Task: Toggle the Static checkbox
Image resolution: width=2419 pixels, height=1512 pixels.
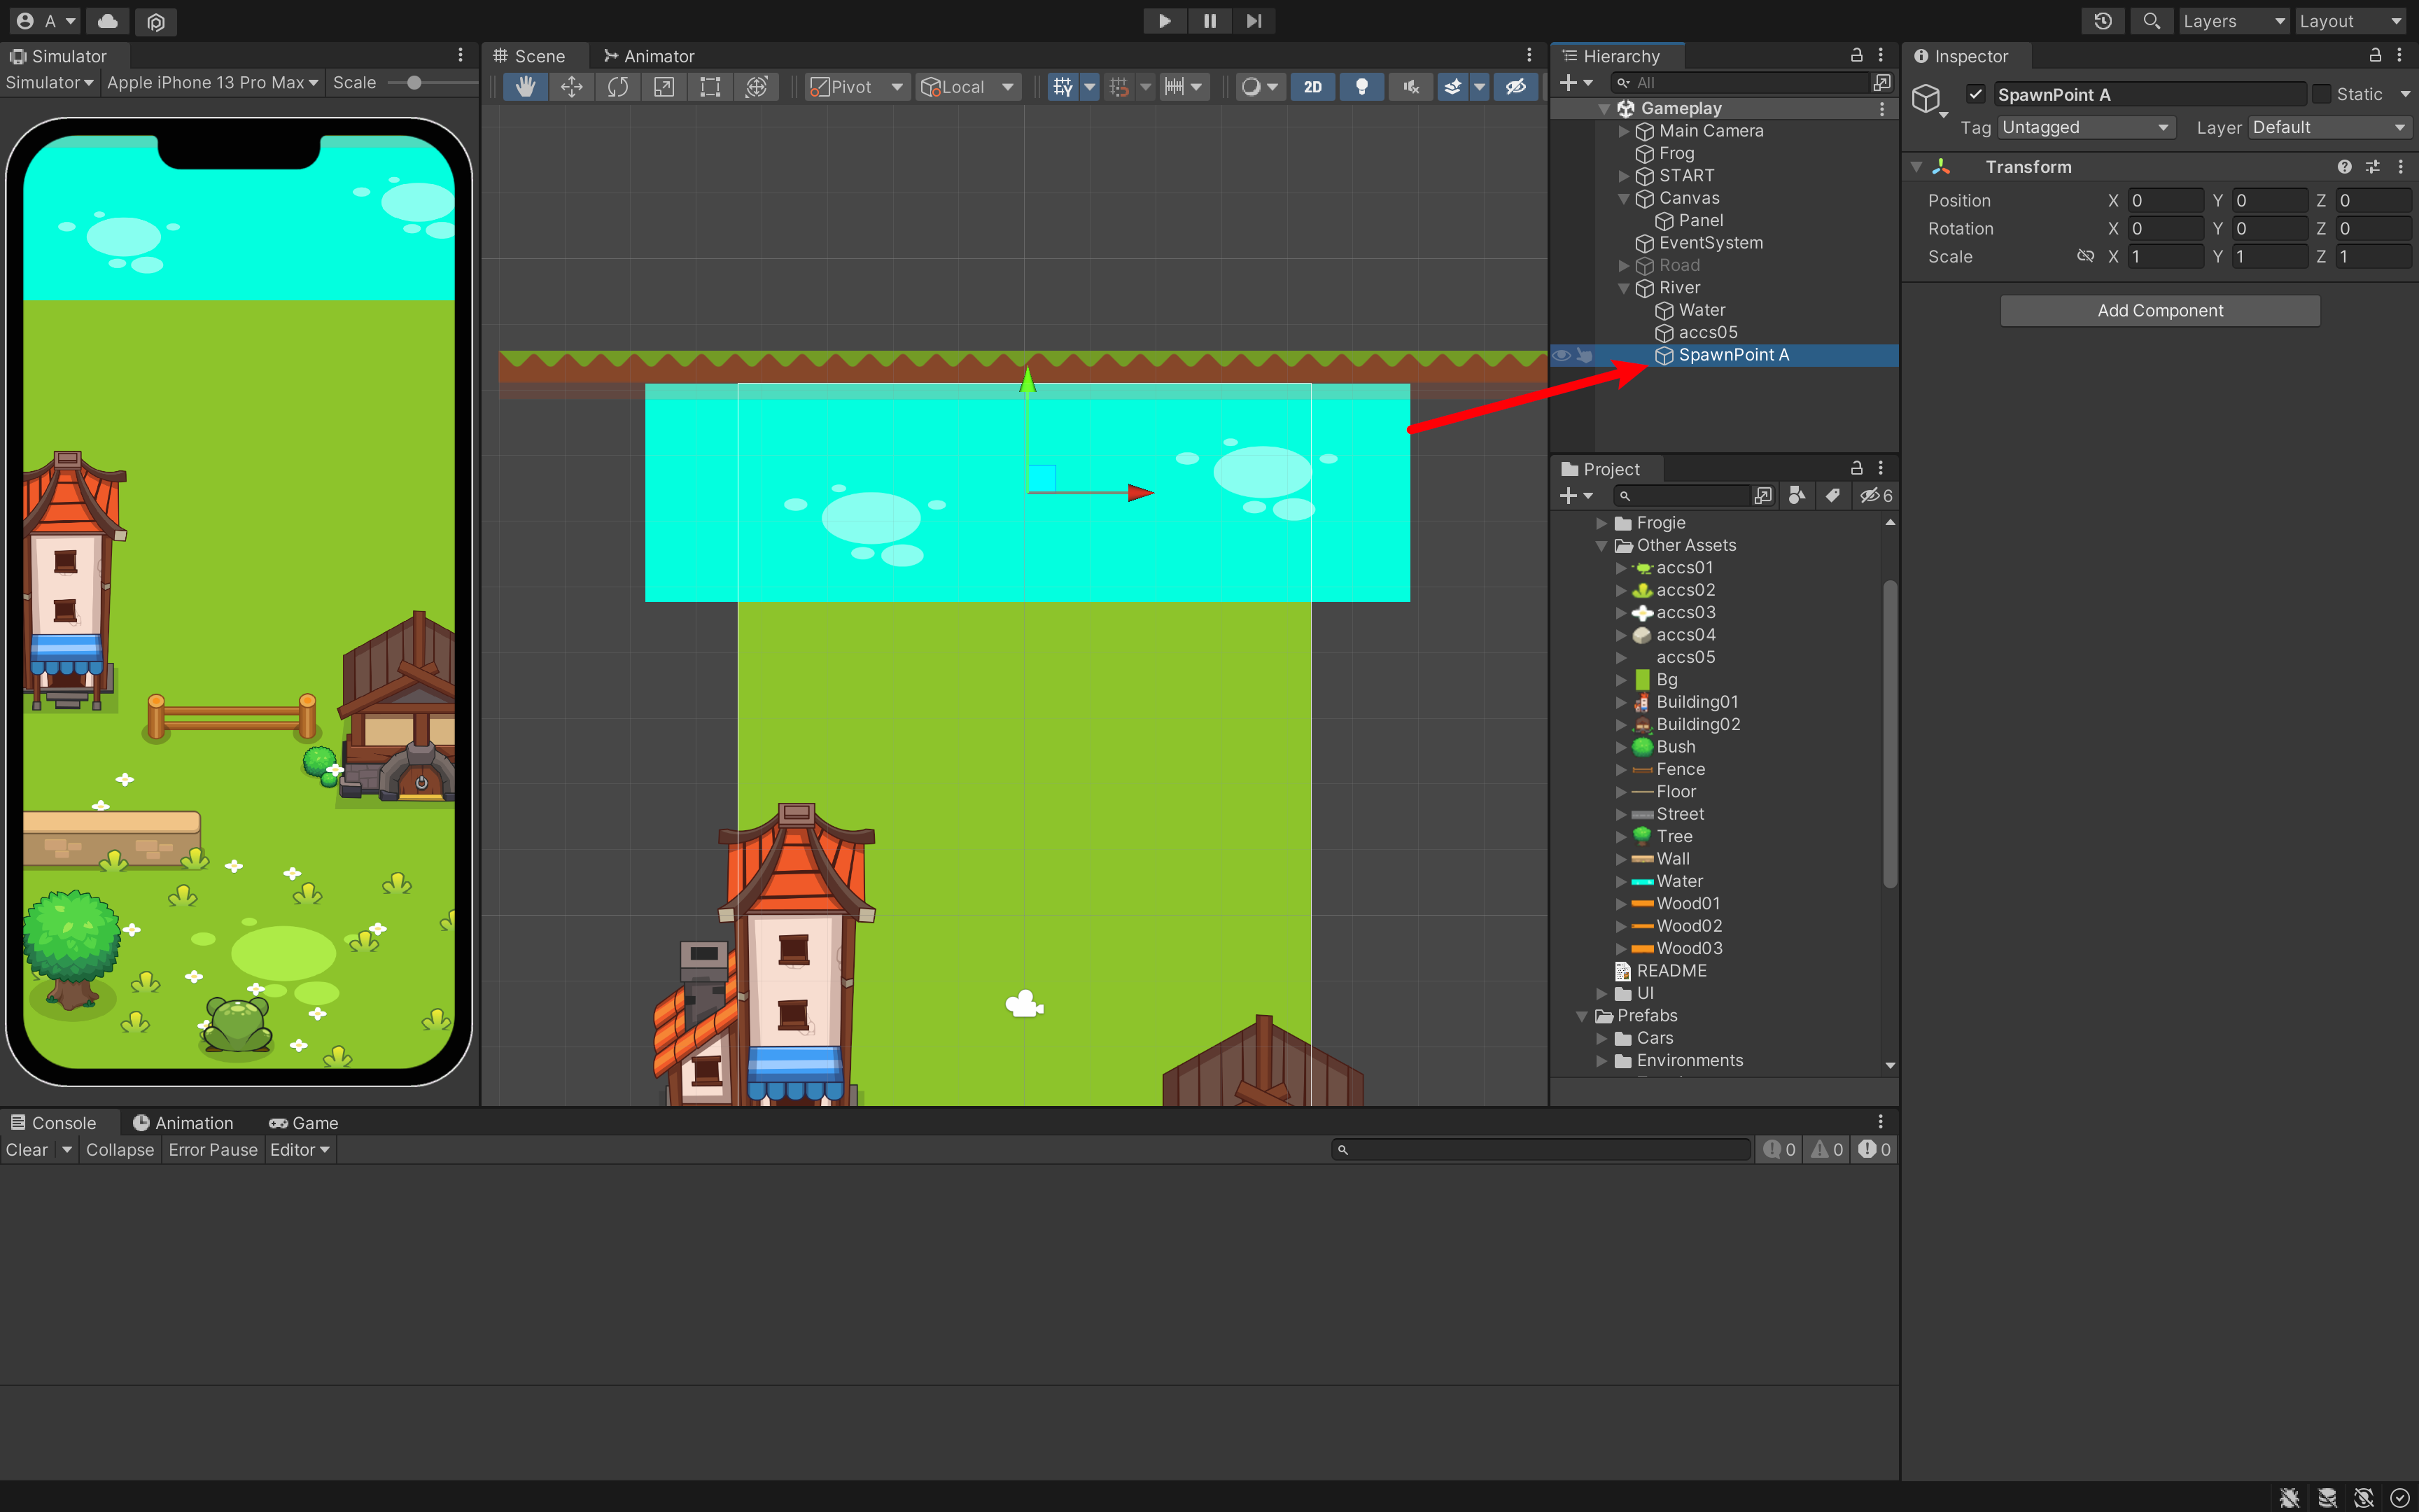Action: click(x=2321, y=94)
